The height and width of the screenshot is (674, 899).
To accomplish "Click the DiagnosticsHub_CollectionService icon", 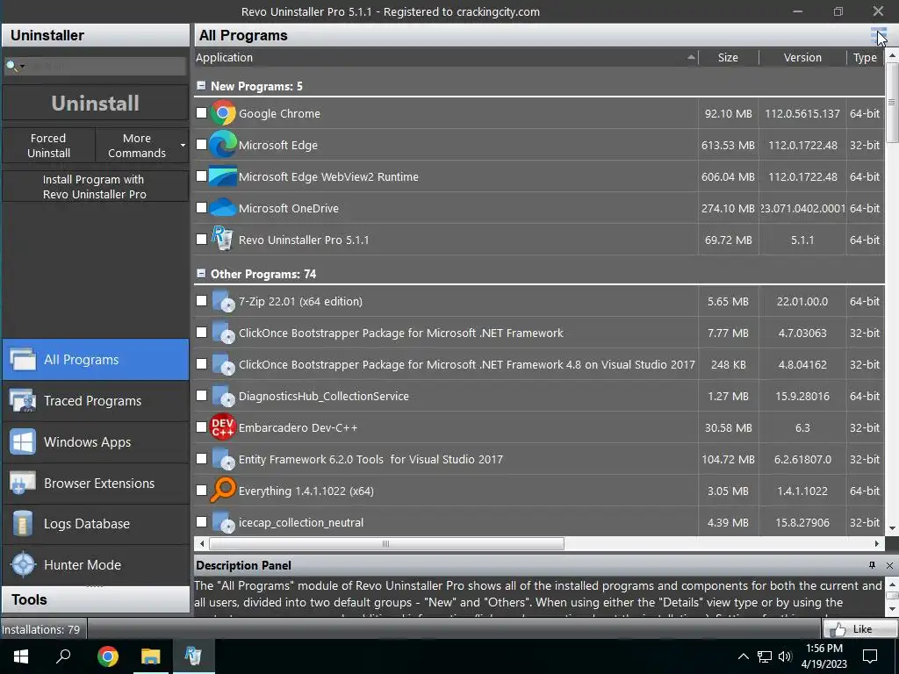I will pos(224,396).
